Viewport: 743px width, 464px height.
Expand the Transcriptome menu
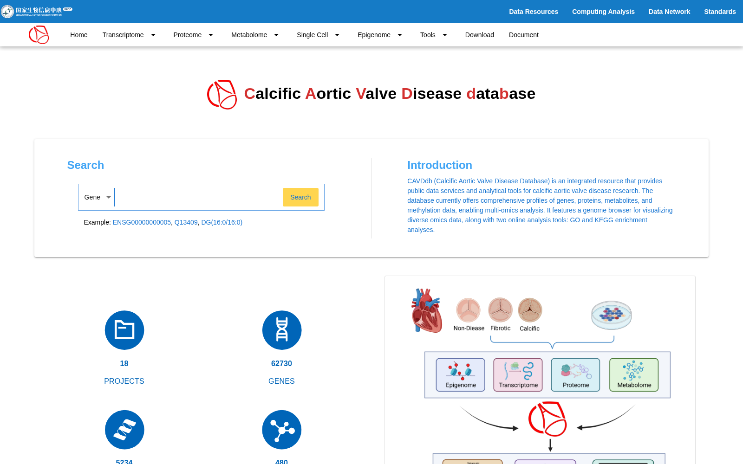click(x=129, y=35)
